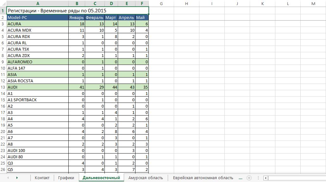Select the 'ALFAROMEO' brand cell
This screenshot has width=326, height=182.
(x=38, y=62)
